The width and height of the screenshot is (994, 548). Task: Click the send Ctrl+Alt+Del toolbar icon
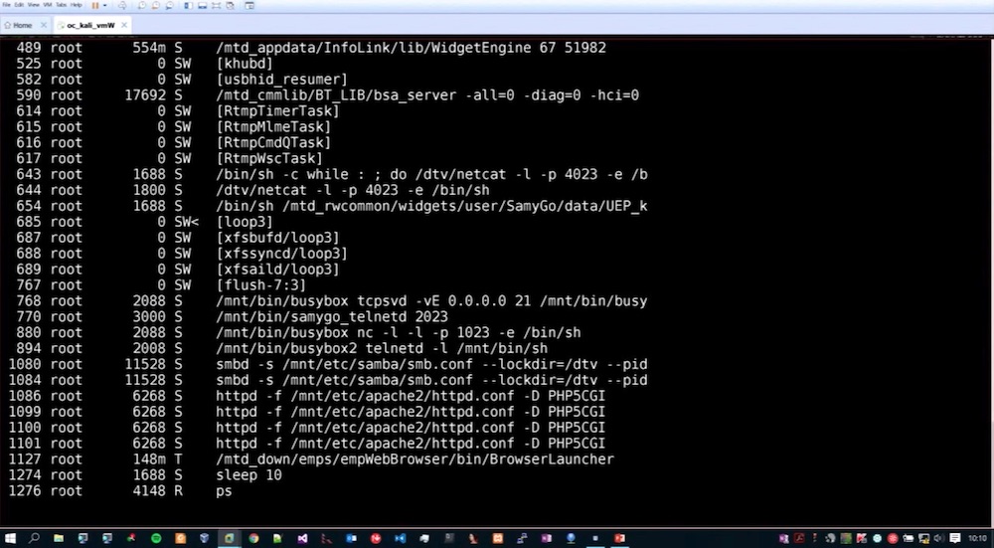[x=123, y=6]
